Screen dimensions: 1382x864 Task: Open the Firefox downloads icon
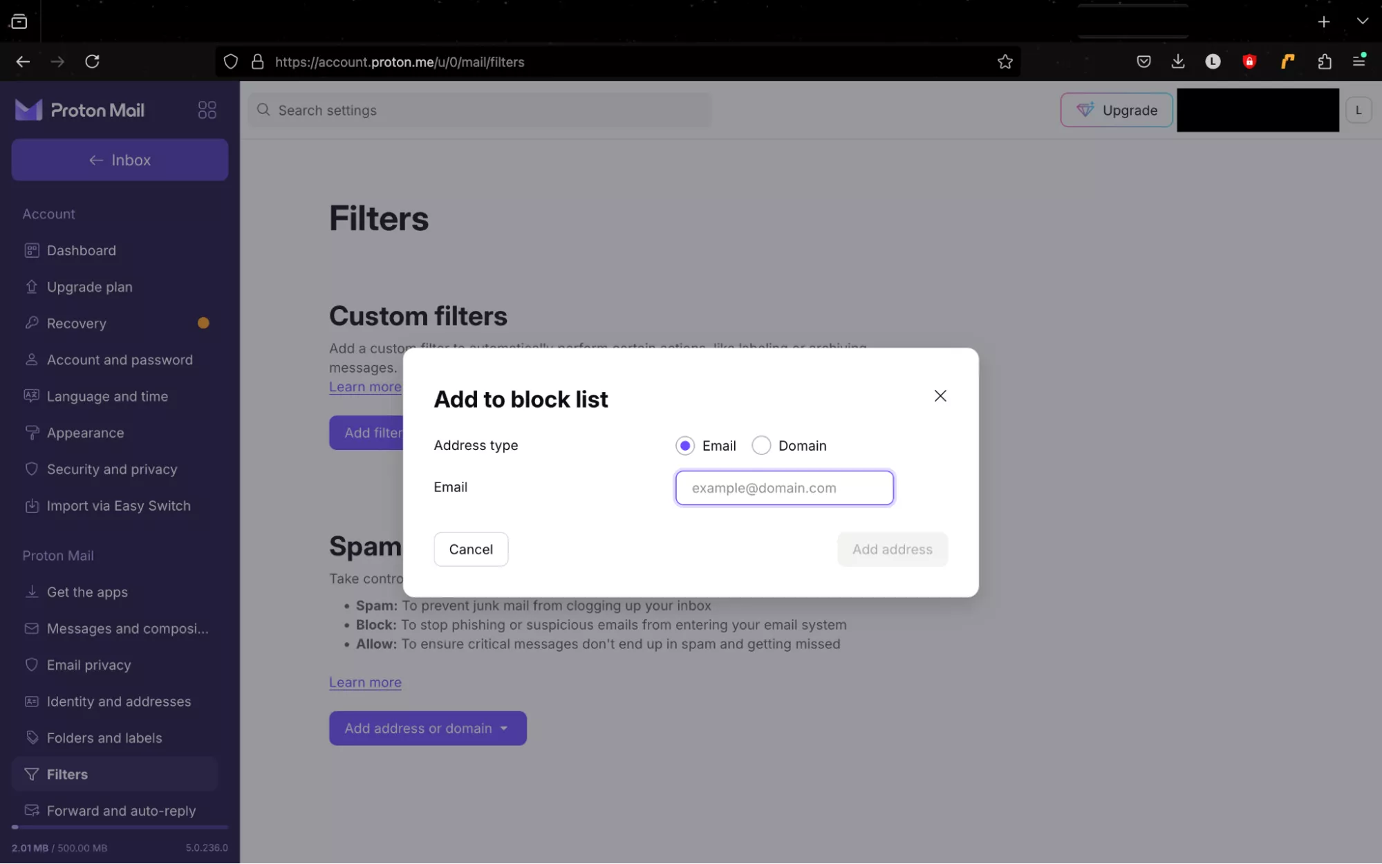click(x=1177, y=62)
